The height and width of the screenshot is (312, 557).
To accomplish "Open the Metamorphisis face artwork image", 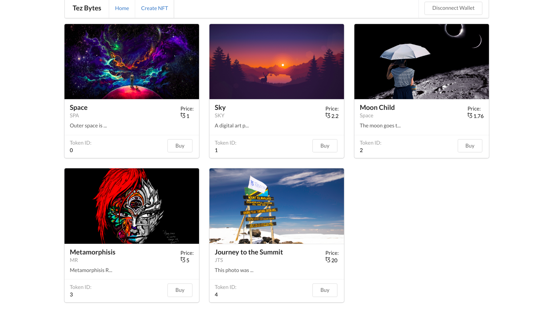I will pyautogui.click(x=132, y=206).
